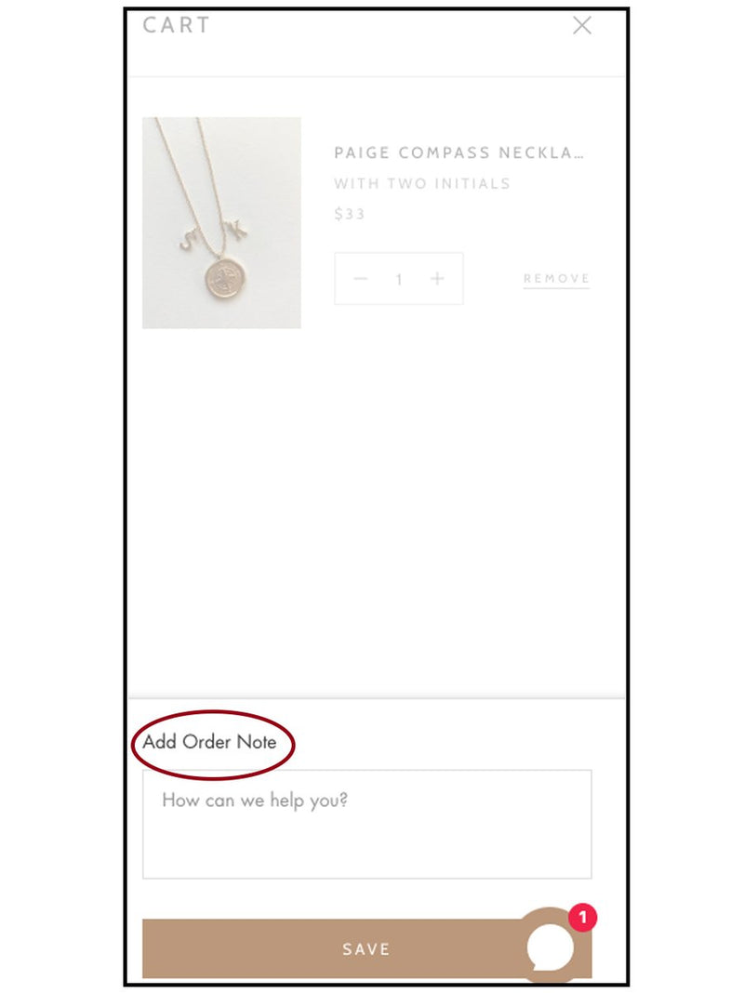
Task: Close the cart panel with the X
Action: click(582, 25)
